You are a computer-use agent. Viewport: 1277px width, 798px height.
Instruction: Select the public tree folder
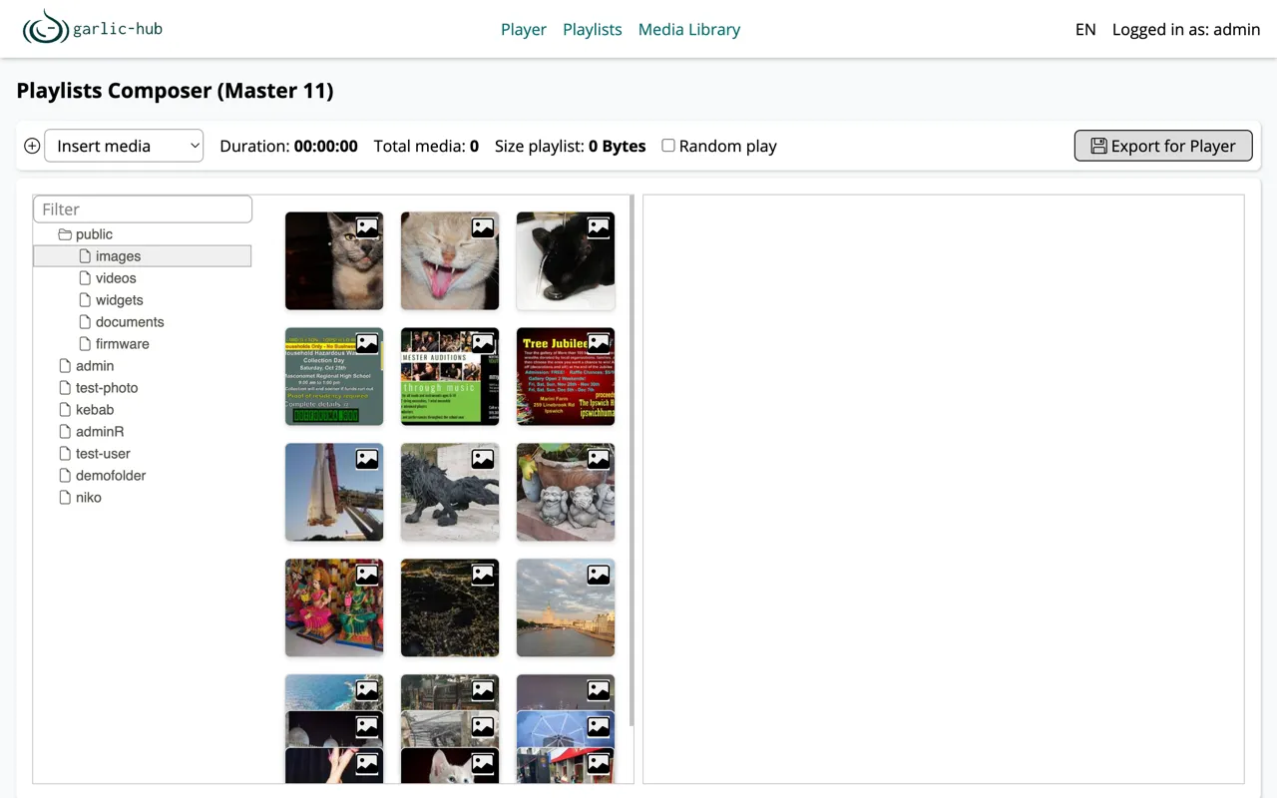point(94,234)
